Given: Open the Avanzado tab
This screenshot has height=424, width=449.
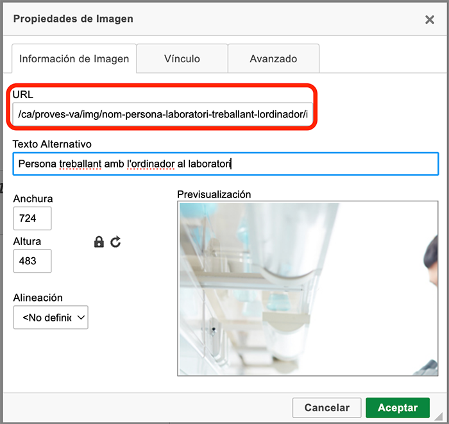Looking at the screenshot, I should click(x=273, y=58).
